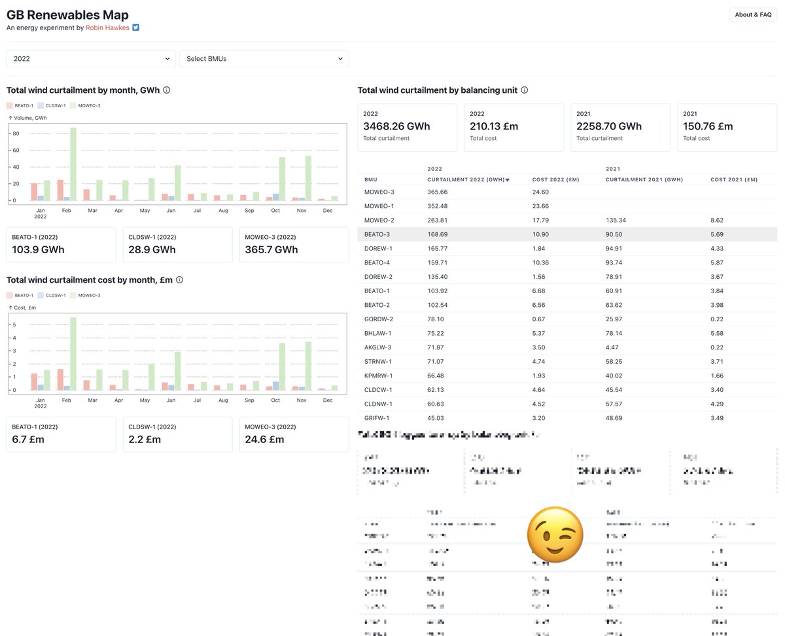
Task: Open the Select BMUs dropdown
Action: (264, 58)
